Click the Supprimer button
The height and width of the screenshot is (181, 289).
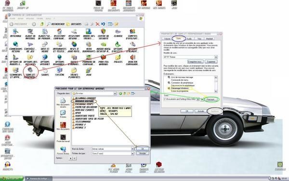point(211,61)
